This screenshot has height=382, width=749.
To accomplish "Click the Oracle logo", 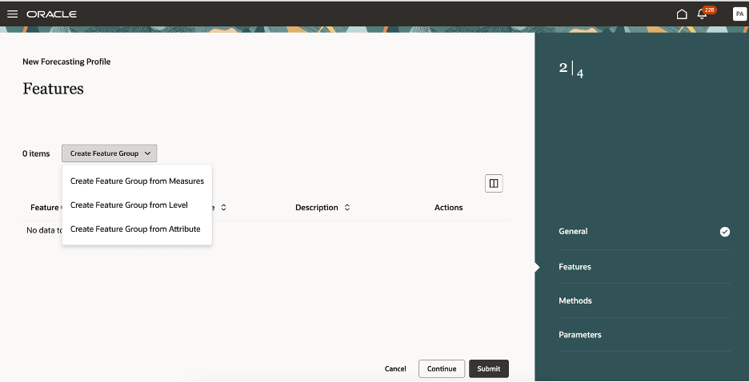I will point(51,14).
